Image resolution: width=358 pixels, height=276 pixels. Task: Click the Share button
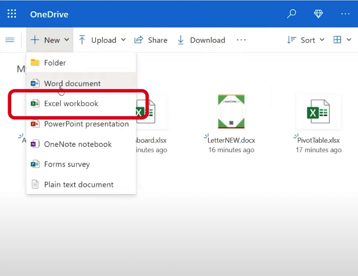(x=151, y=40)
